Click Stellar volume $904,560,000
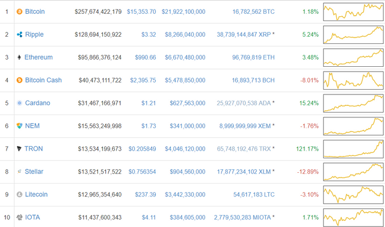The height and width of the screenshot is (227, 385). click(x=188, y=172)
